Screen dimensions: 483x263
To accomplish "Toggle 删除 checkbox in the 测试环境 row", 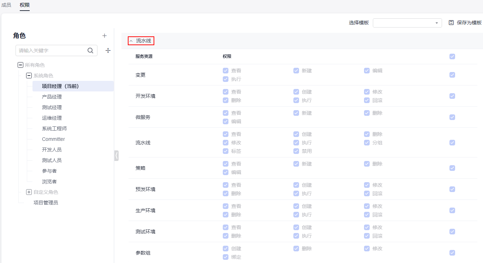I will click(226, 236).
